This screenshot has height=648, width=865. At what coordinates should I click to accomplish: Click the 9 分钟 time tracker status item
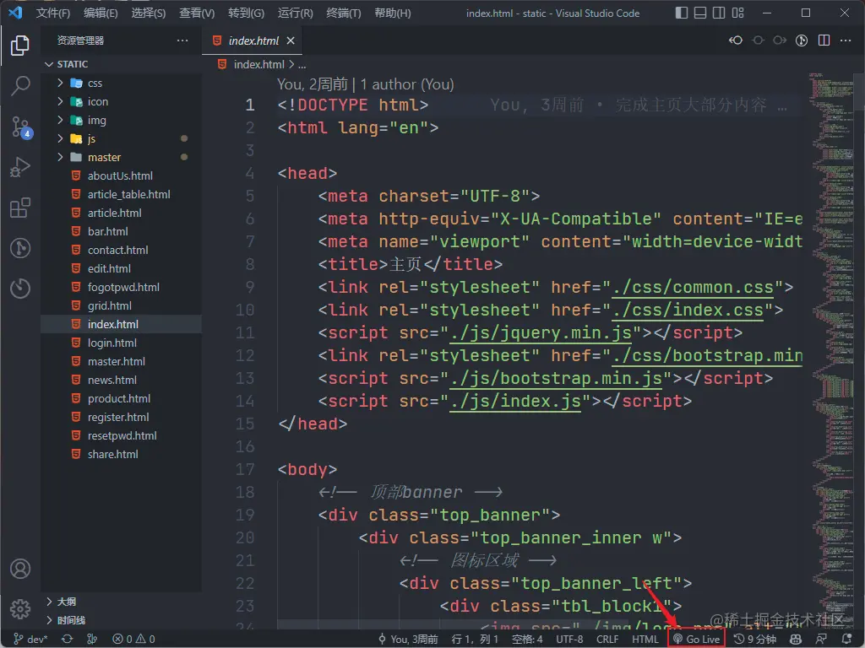[754, 640]
